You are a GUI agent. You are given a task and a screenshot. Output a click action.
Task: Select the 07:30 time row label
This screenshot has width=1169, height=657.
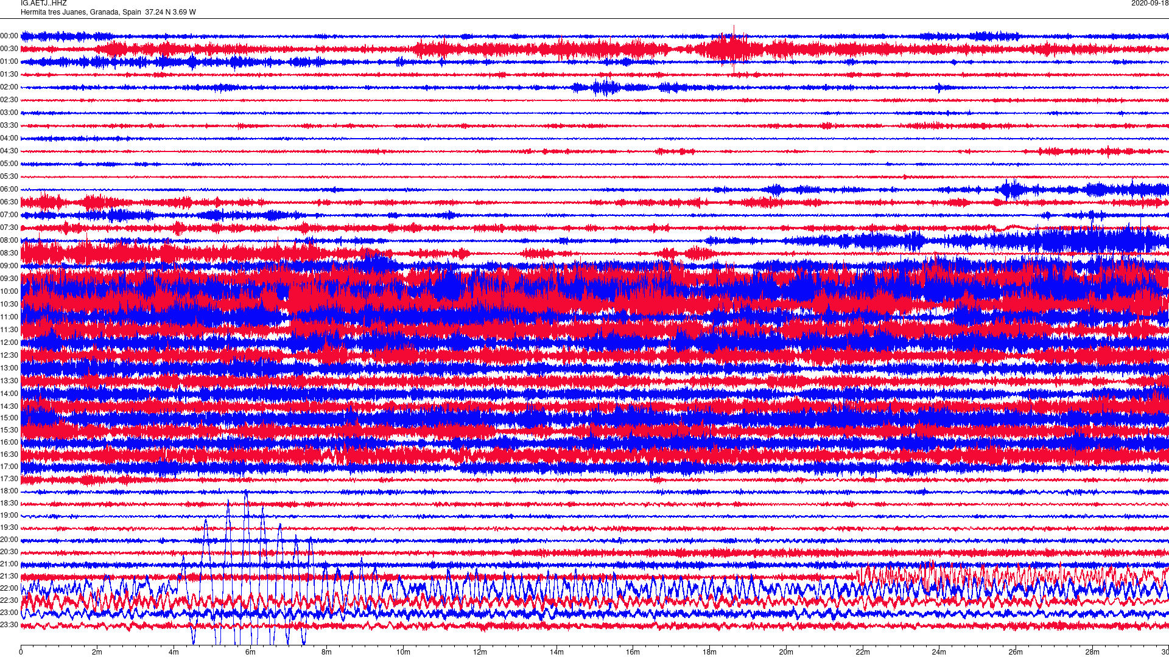(x=9, y=228)
